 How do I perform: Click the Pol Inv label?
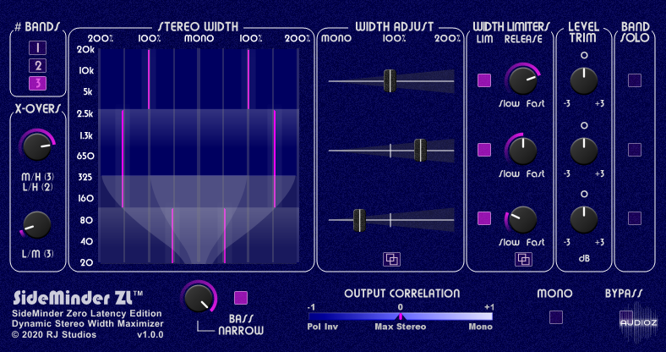[321, 327]
